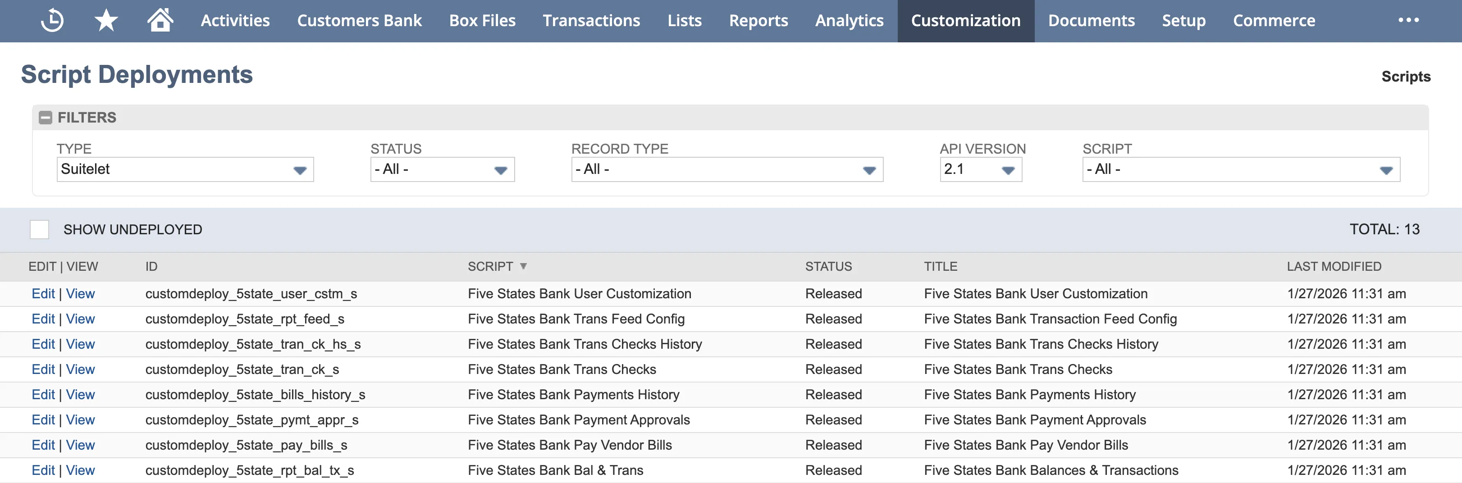The image size is (1462, 483).
Task: Open the Lists menu
Action: tap(685, 20)
